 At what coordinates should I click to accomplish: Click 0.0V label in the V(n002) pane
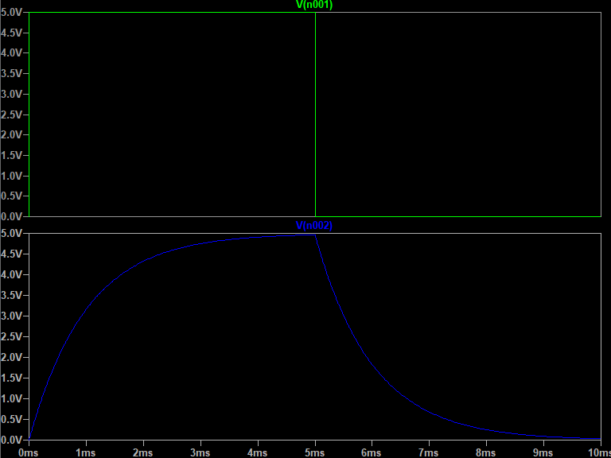click(14, 440)
